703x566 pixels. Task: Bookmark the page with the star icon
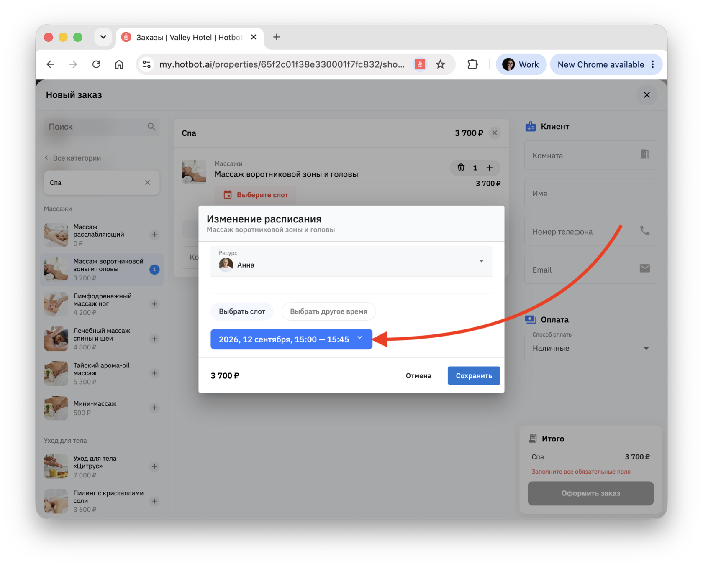click(x=440, y=64)
